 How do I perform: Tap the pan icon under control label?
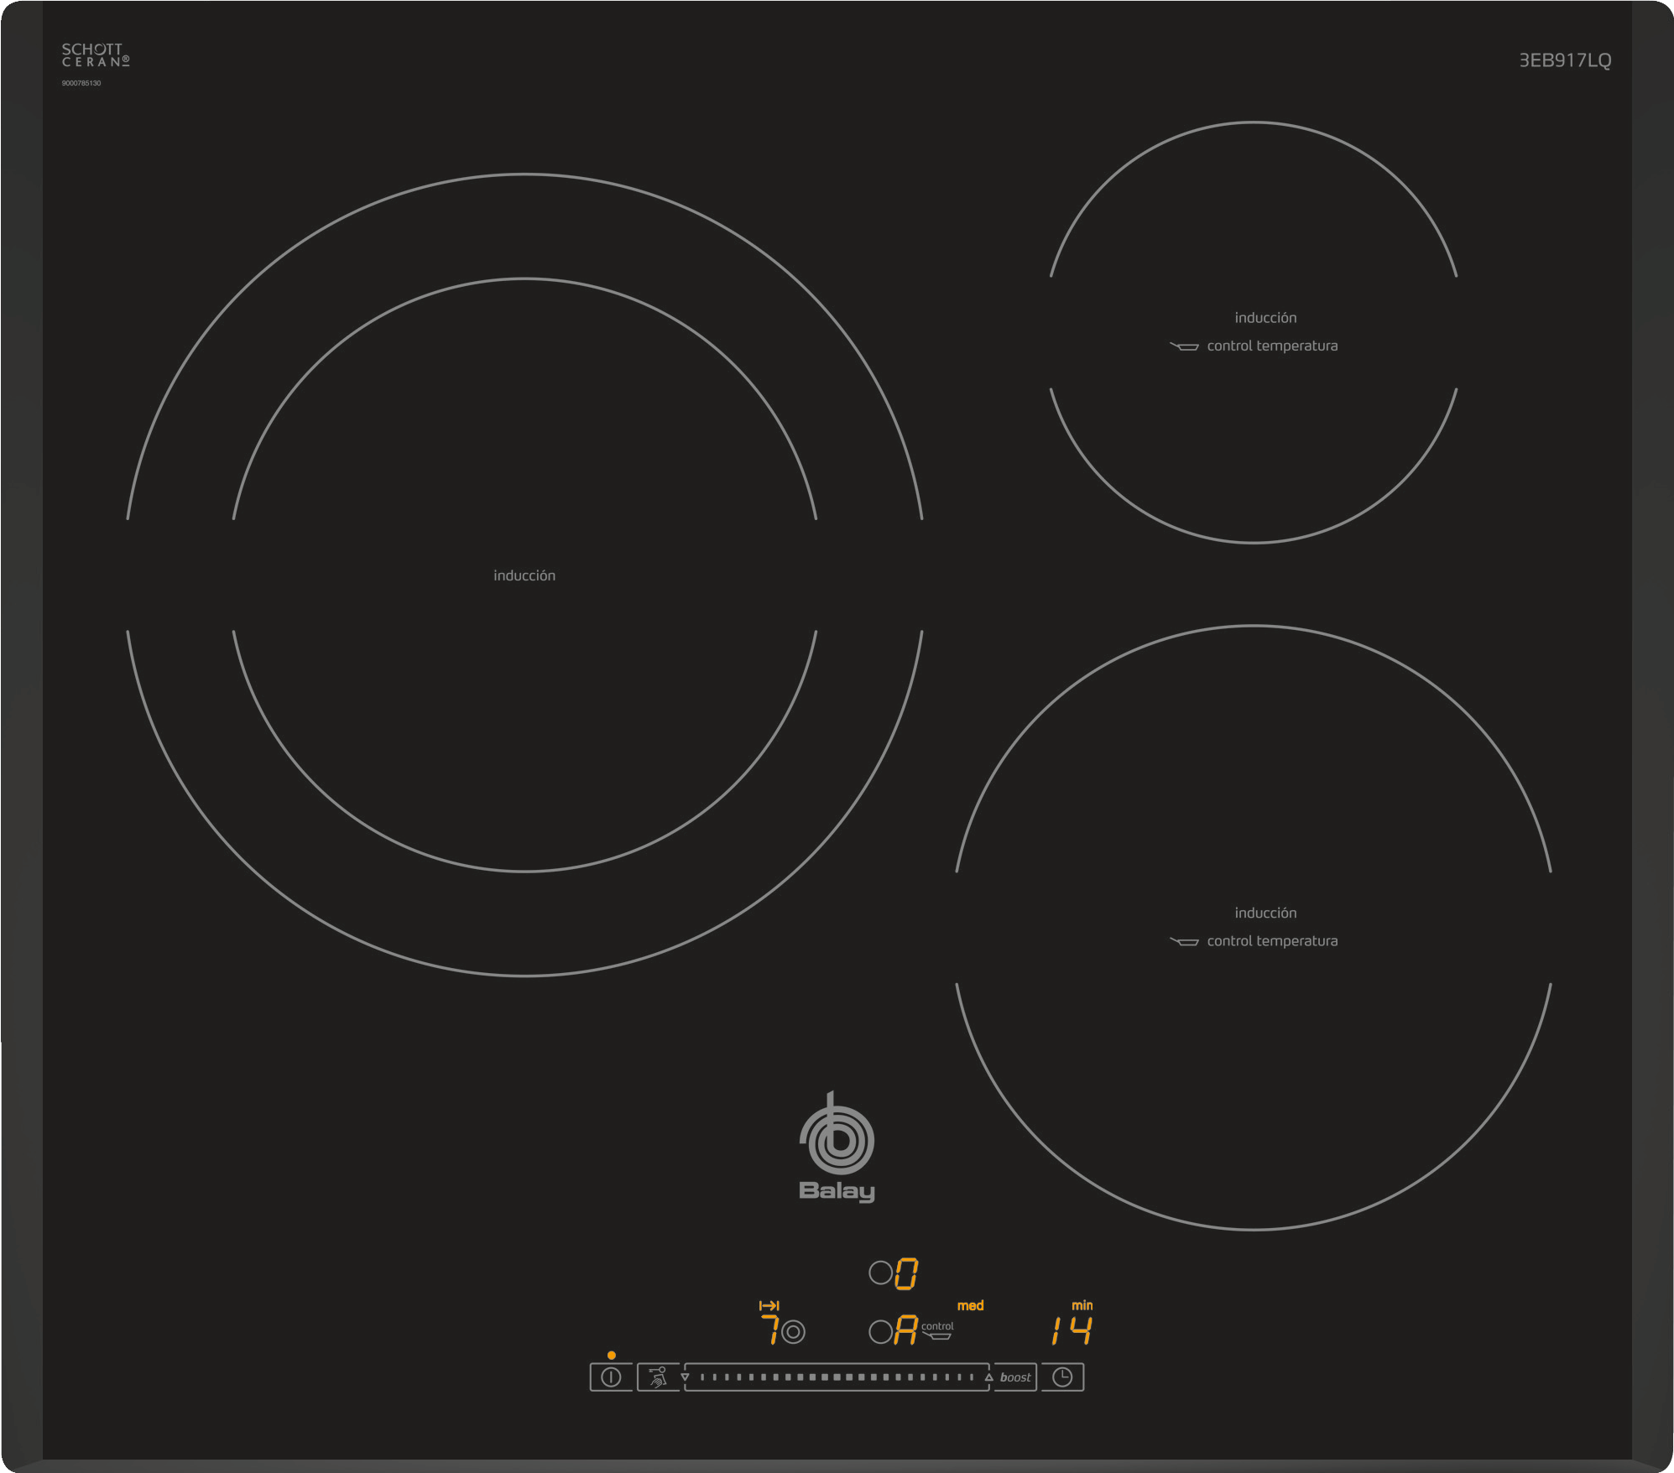click(x=937, y=1336)
